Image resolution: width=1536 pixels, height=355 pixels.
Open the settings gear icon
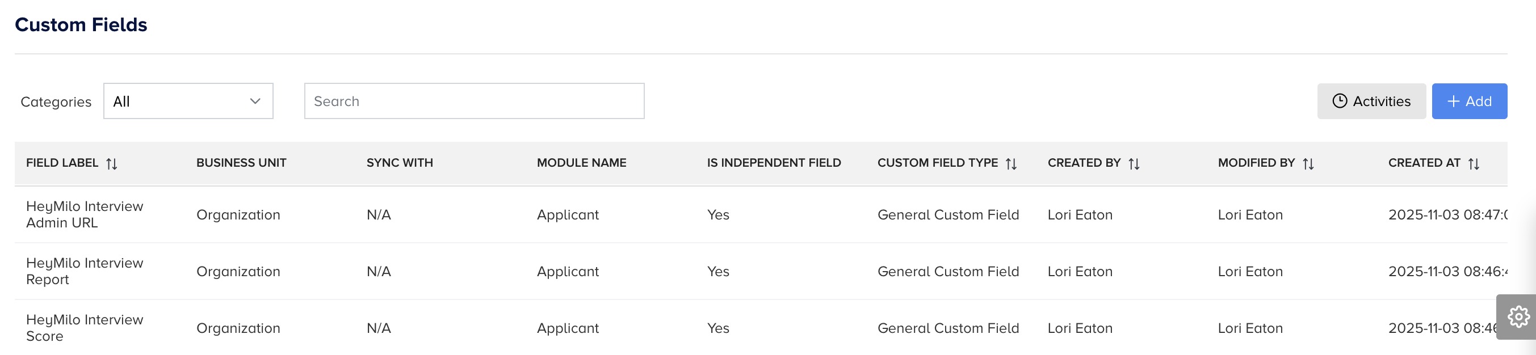(1518, 317)
